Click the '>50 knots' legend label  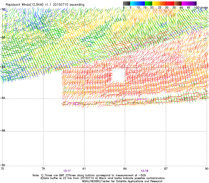coord(201,8)
